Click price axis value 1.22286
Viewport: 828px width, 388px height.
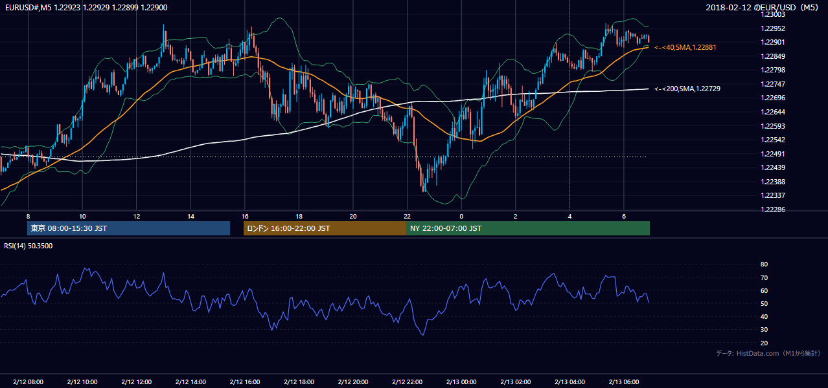(x=772, y=210)
